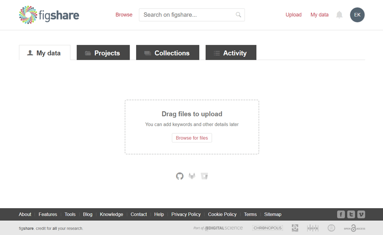Viewport: 383px width, 235px height.
Task: Open figshare Vimeo page icon
Action: click(x=361, y=214)
